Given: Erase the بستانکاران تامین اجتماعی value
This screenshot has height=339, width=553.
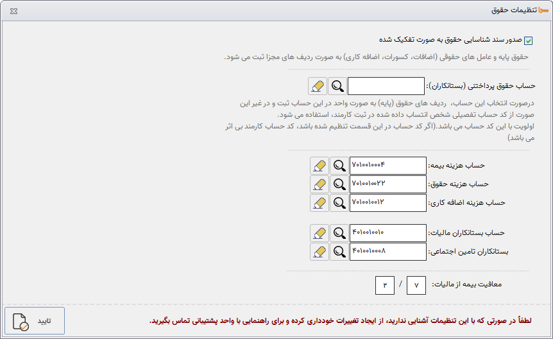Looking at the screenshot, I should tap(319, 252).
